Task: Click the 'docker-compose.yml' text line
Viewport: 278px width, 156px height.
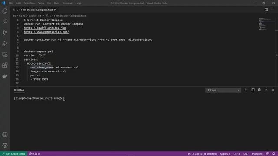Action: tap(38, 52)
